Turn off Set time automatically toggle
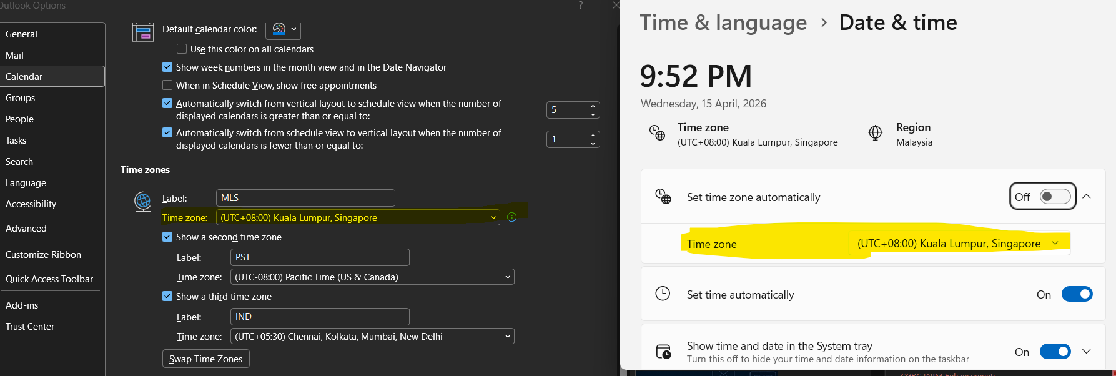This screenshot has width=1116, height=376. 1077,294
